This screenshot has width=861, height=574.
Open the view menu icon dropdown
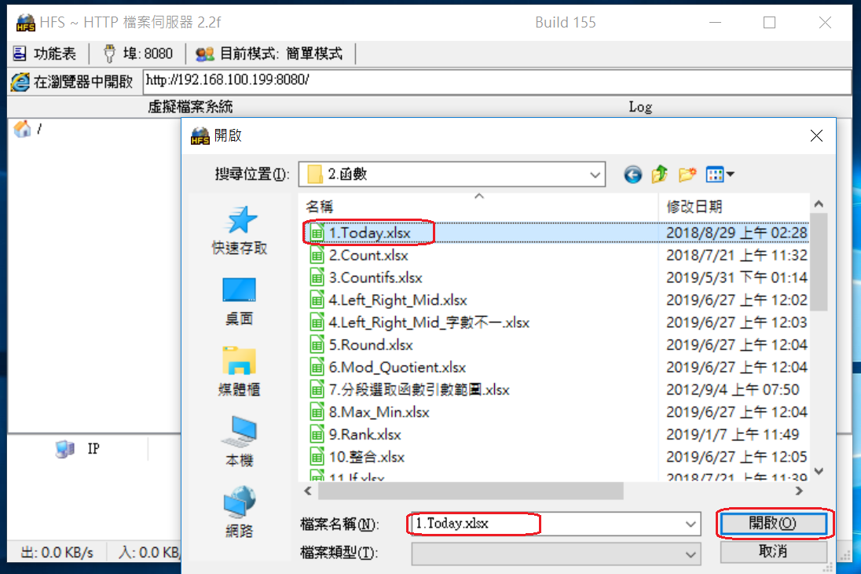(x=720, y=175)
